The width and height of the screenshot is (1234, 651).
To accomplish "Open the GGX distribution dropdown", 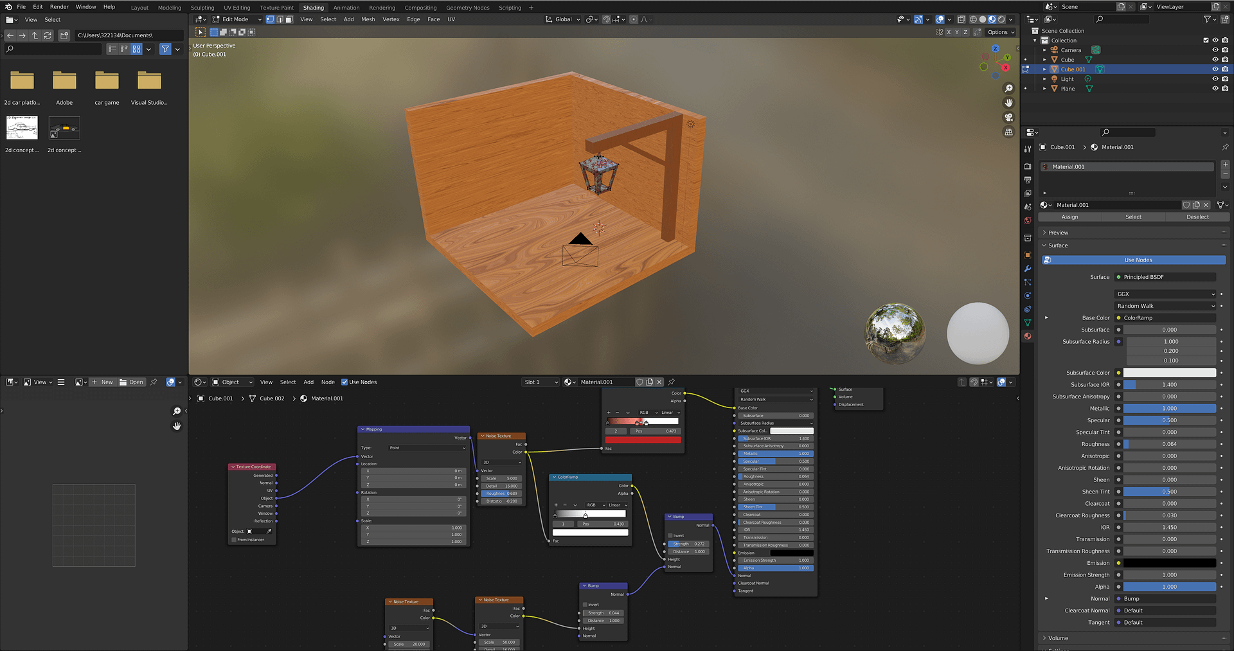I will pos(1165,294).
